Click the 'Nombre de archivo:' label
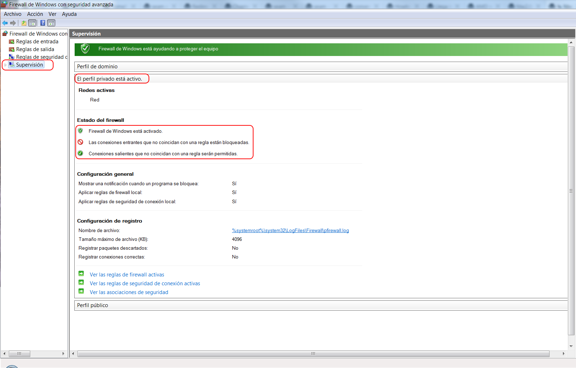The height and width of the screenshot is (368, 576). 99,230
